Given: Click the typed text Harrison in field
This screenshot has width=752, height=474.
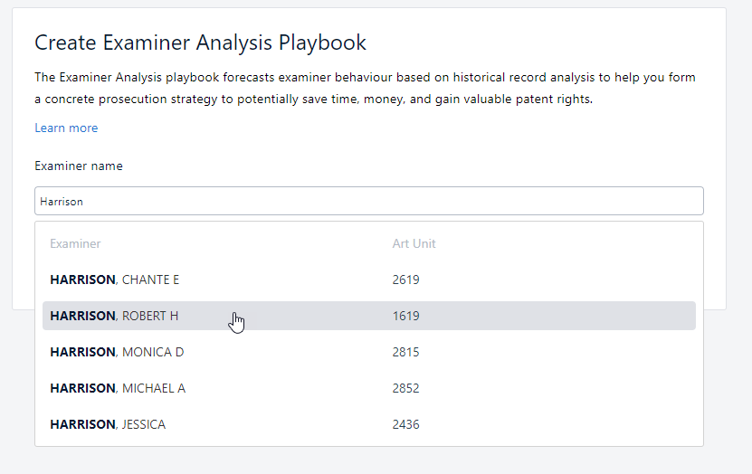Looking at the screenshot, I should [62, 202].
